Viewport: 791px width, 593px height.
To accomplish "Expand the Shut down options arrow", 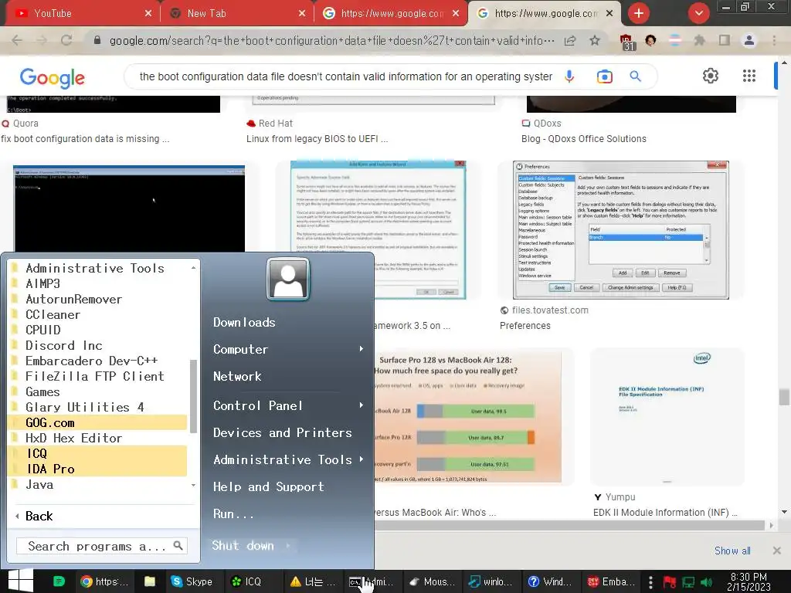I will tap(288, 546).
